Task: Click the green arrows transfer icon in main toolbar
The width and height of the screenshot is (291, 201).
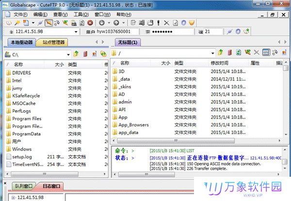Action: point(65,23)
